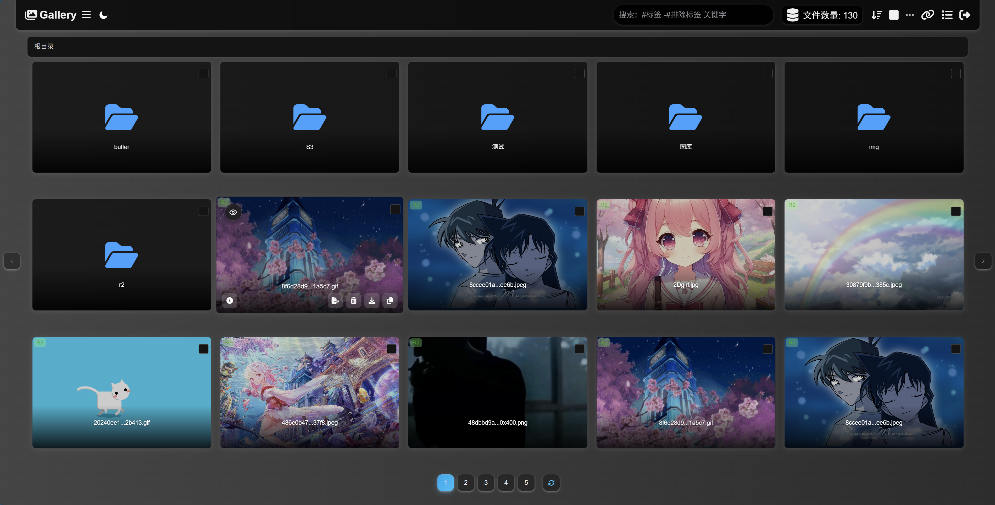Click the 根目录 breadcrumb link
Viewport: 995px width, 505px height.
(44, 46)
